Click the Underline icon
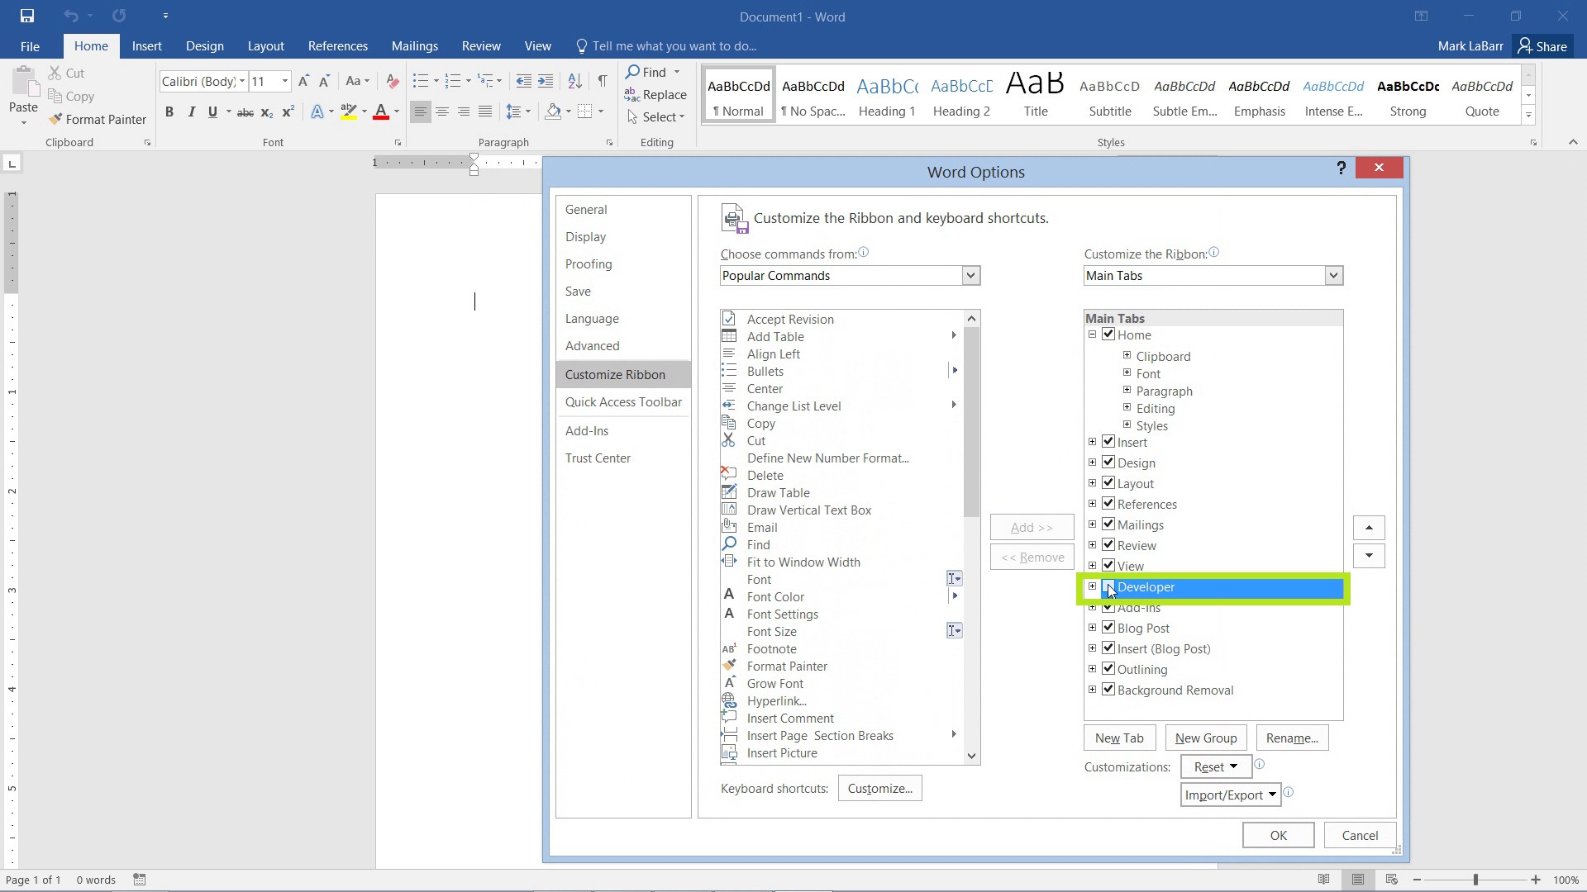Screen dimensions: 1587x892 [212, 112]
